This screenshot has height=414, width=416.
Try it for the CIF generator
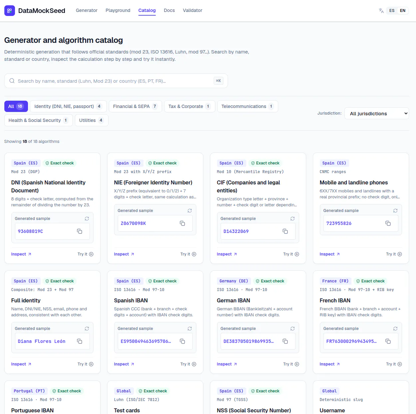291,254
